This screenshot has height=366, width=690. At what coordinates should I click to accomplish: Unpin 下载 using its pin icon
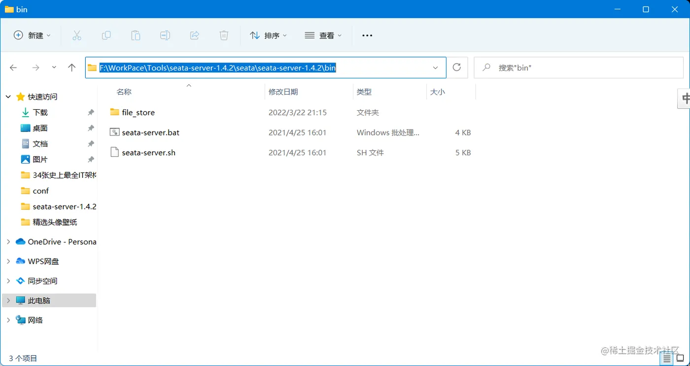point(91,112)
